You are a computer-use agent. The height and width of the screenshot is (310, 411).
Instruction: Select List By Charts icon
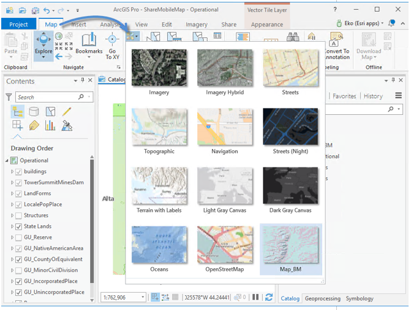[x=50, y=125]
